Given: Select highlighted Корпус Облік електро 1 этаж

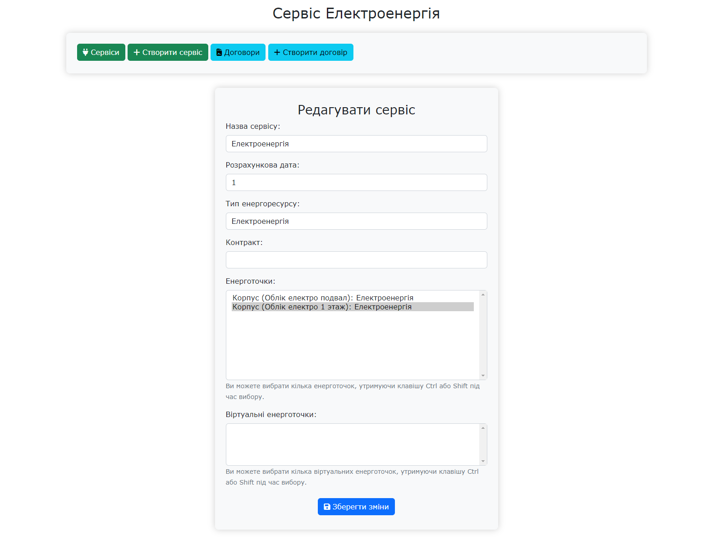Looking at the screenshot, I should coord(321,307).
